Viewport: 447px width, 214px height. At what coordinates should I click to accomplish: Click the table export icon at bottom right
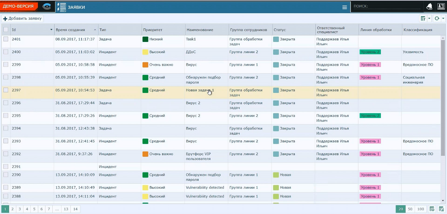click(x=441, y=209)
